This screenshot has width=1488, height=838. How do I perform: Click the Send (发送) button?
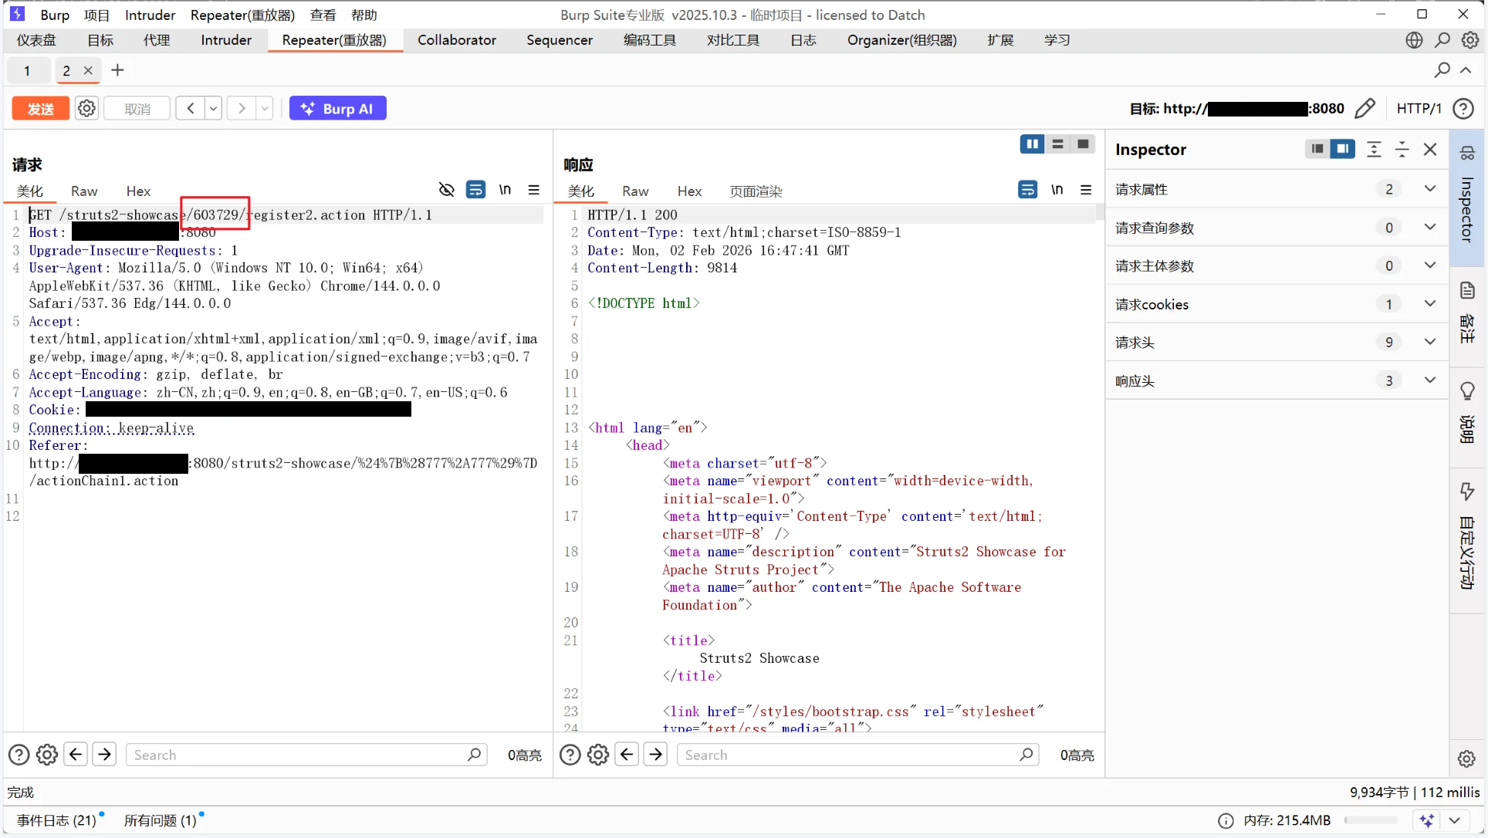[x=40, y=109]
